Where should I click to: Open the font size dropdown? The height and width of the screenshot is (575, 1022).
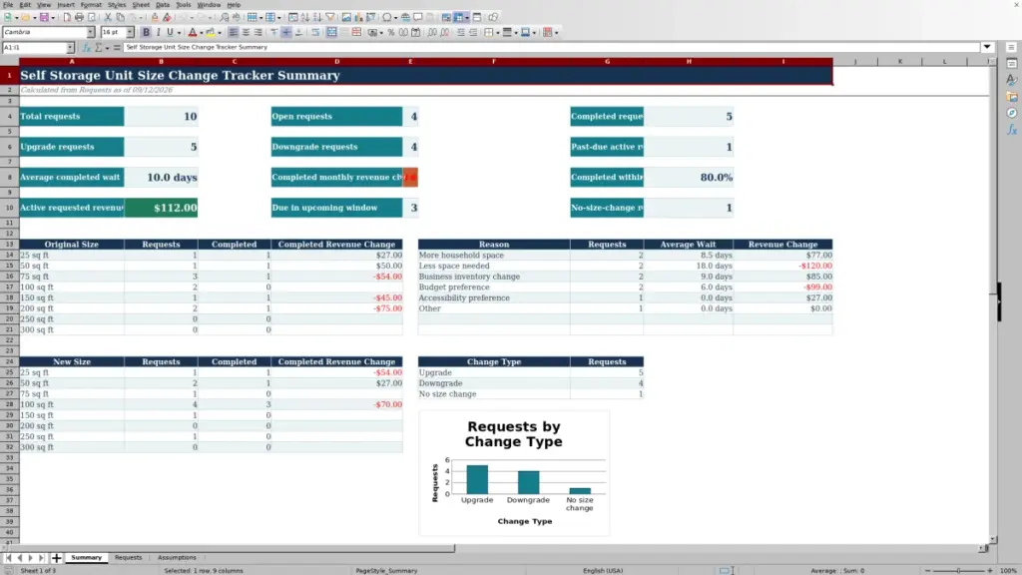click(x=130, y=32)
